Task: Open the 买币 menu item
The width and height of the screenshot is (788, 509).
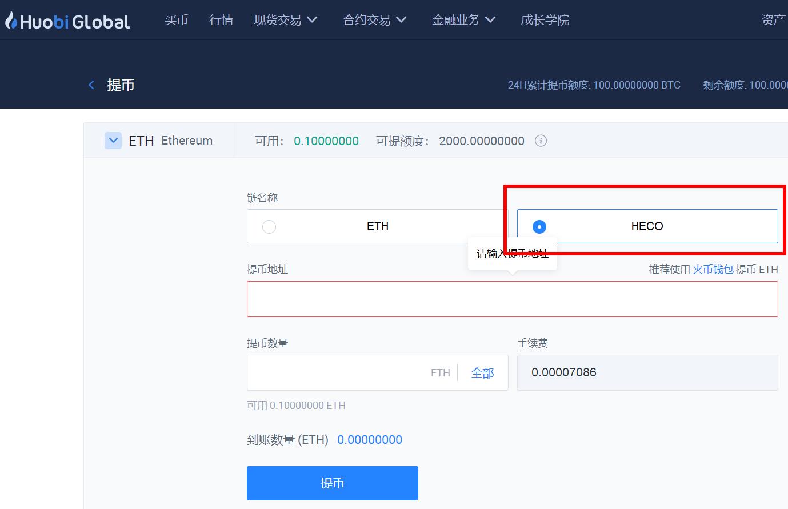Action: pos(176,20)
